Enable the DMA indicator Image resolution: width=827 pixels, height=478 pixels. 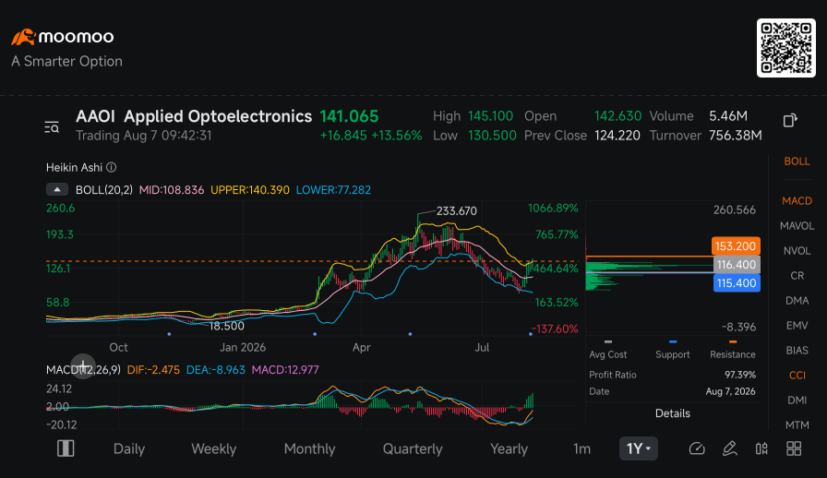[x=797, y=301]
